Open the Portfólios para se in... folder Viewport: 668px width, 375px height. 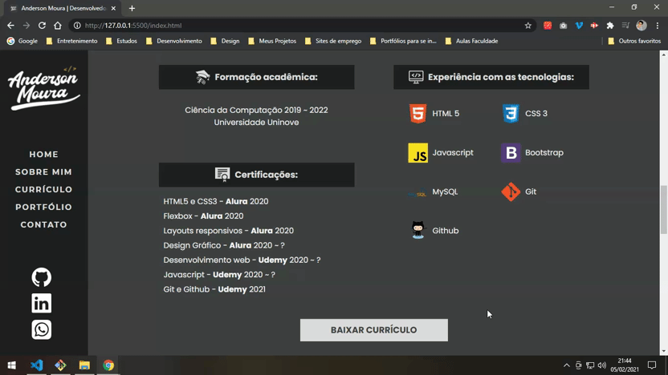[x=403, y=41]
